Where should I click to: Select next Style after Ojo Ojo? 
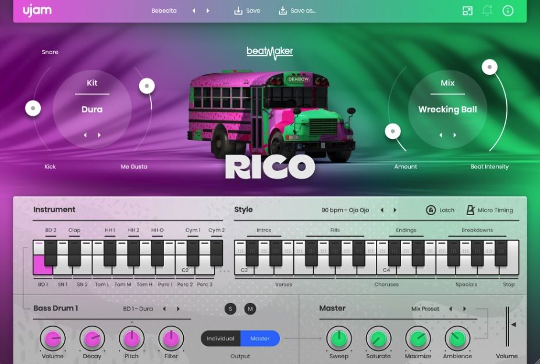click(x=395, y=210)
